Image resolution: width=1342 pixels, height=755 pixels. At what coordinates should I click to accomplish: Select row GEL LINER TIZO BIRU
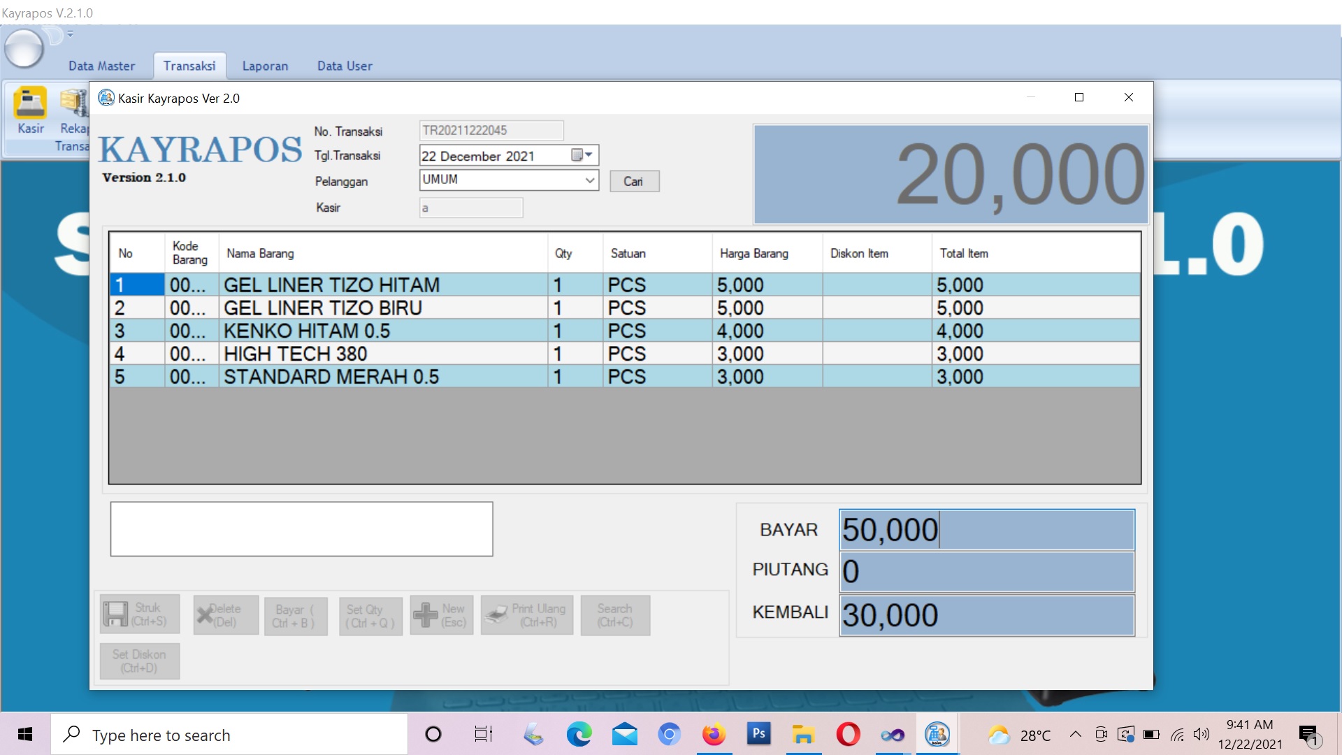(624, 308)
